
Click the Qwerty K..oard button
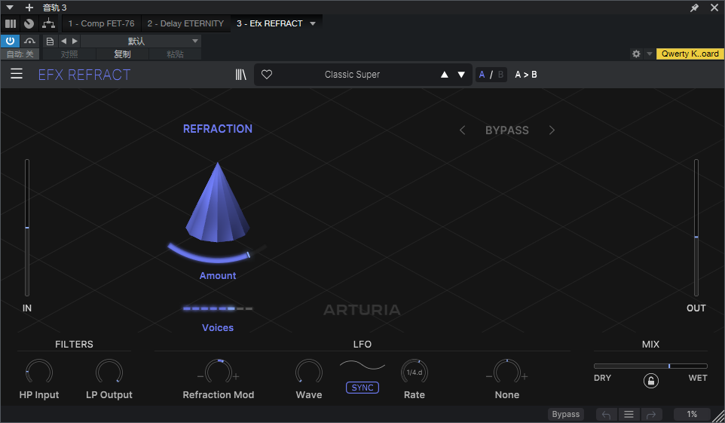[x=690, y=54]
